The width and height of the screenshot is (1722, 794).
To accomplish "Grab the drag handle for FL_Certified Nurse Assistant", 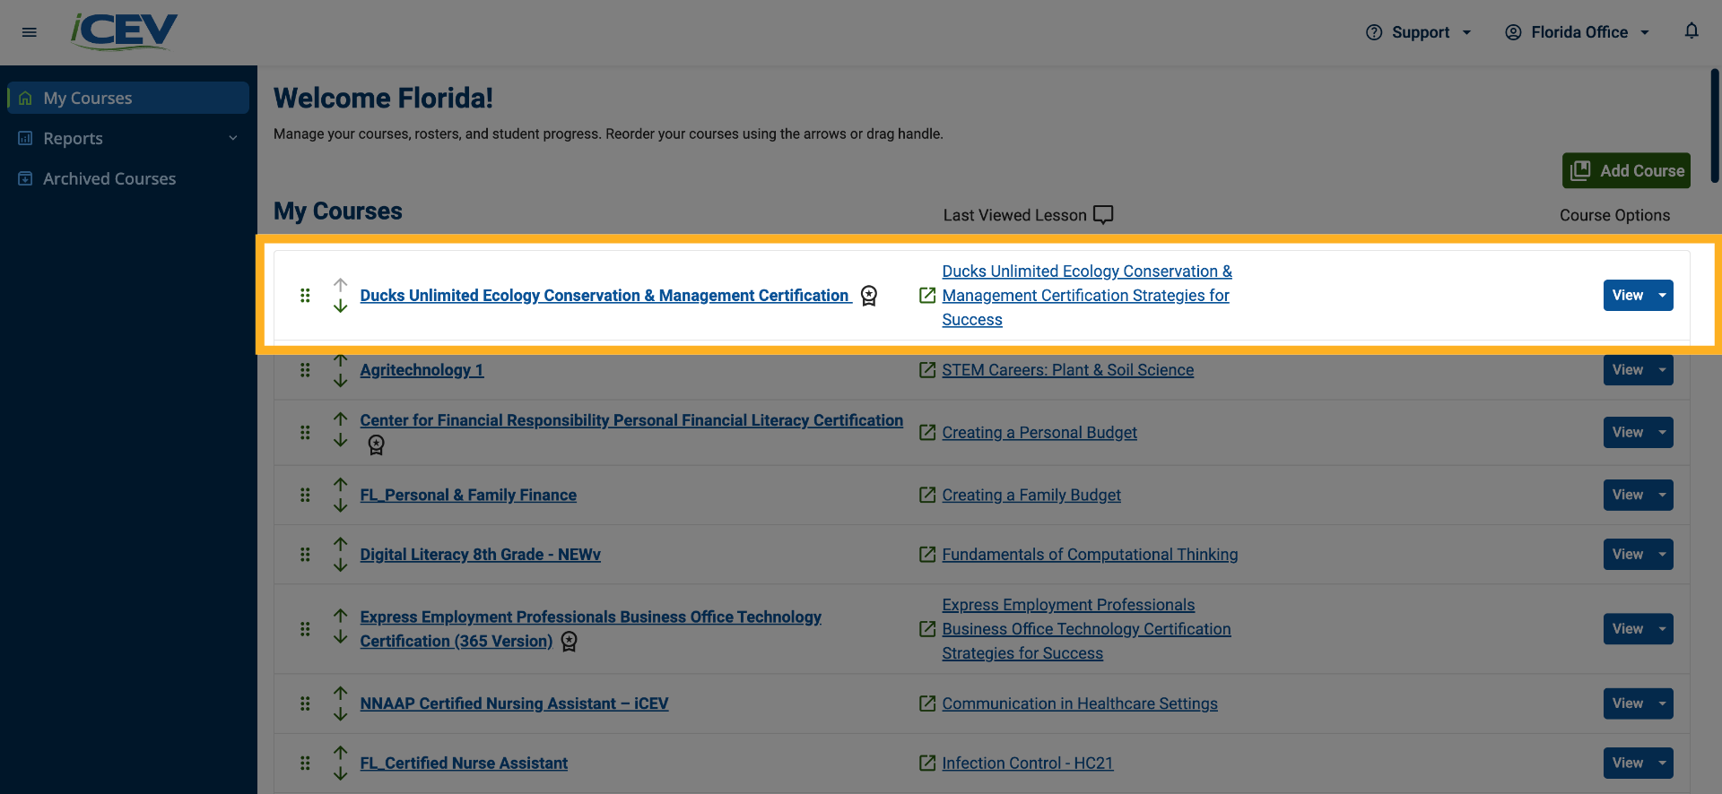I will coord(305,764).
